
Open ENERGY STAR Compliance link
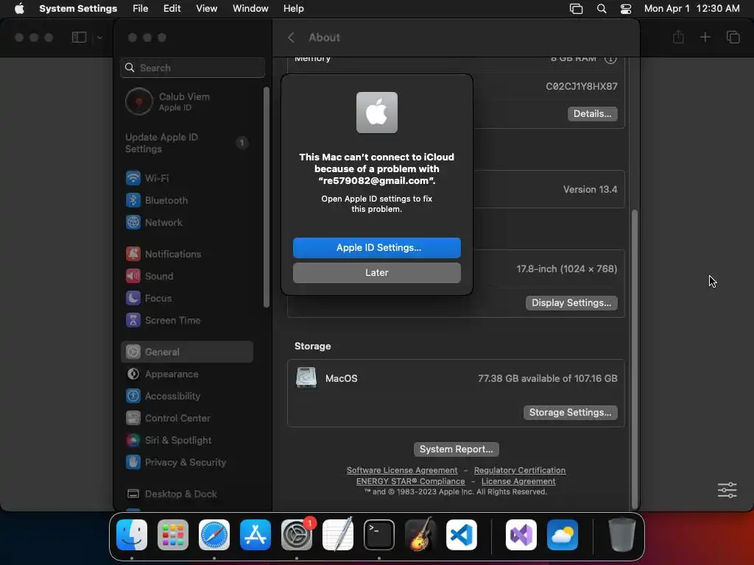click(410, 481)
